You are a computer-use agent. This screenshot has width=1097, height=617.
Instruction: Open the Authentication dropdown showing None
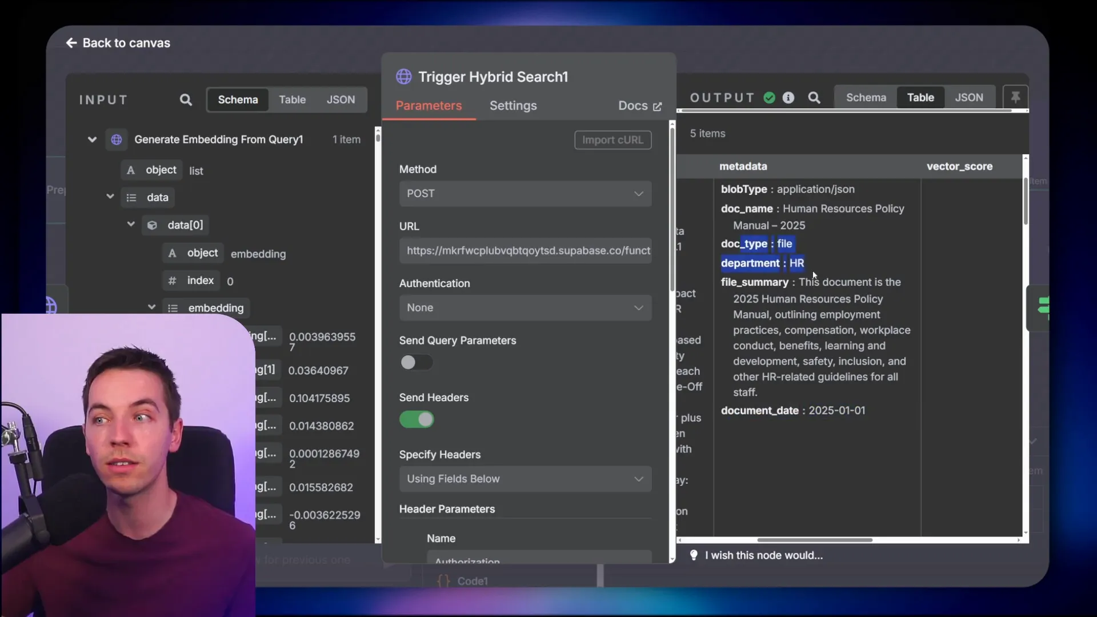tap(525, 308)
